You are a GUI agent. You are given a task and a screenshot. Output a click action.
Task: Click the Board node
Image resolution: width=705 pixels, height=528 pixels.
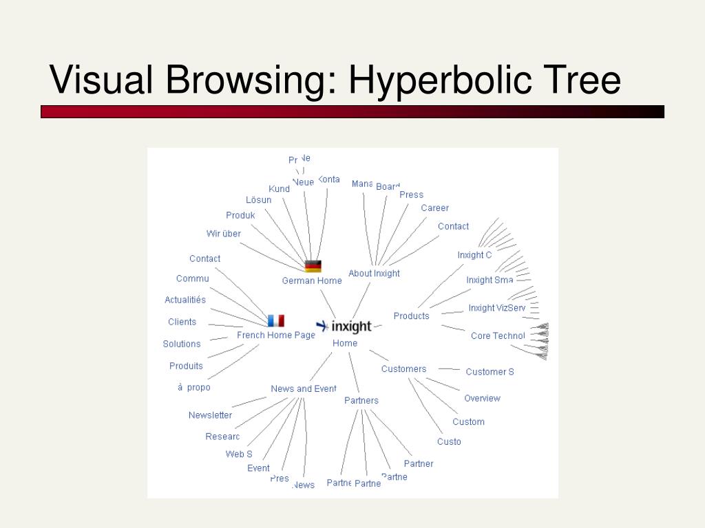pyautogui.click(x=388, y=186)
